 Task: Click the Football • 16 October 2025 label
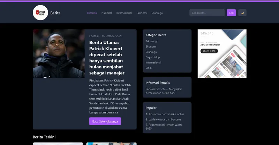[106, 36]
